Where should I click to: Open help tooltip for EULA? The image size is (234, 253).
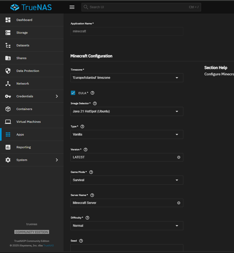pyautogui.click(x=92, y=93)
